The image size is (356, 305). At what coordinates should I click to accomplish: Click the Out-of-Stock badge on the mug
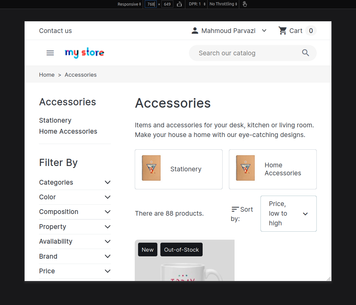181,249
